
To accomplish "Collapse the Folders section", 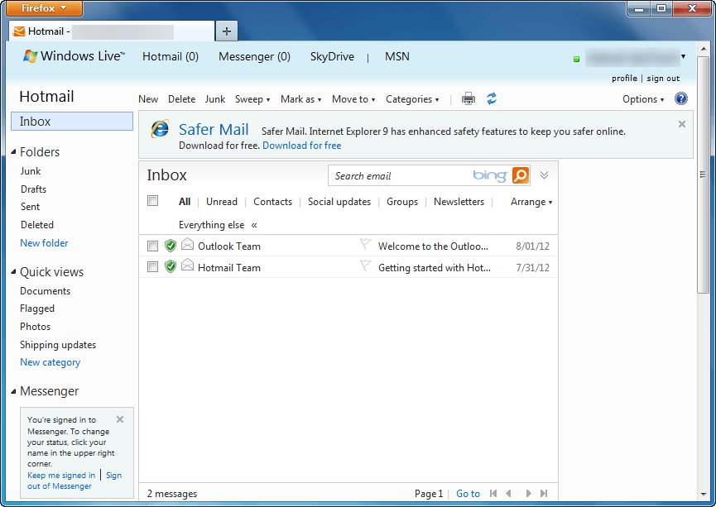I will click(14, 152).
